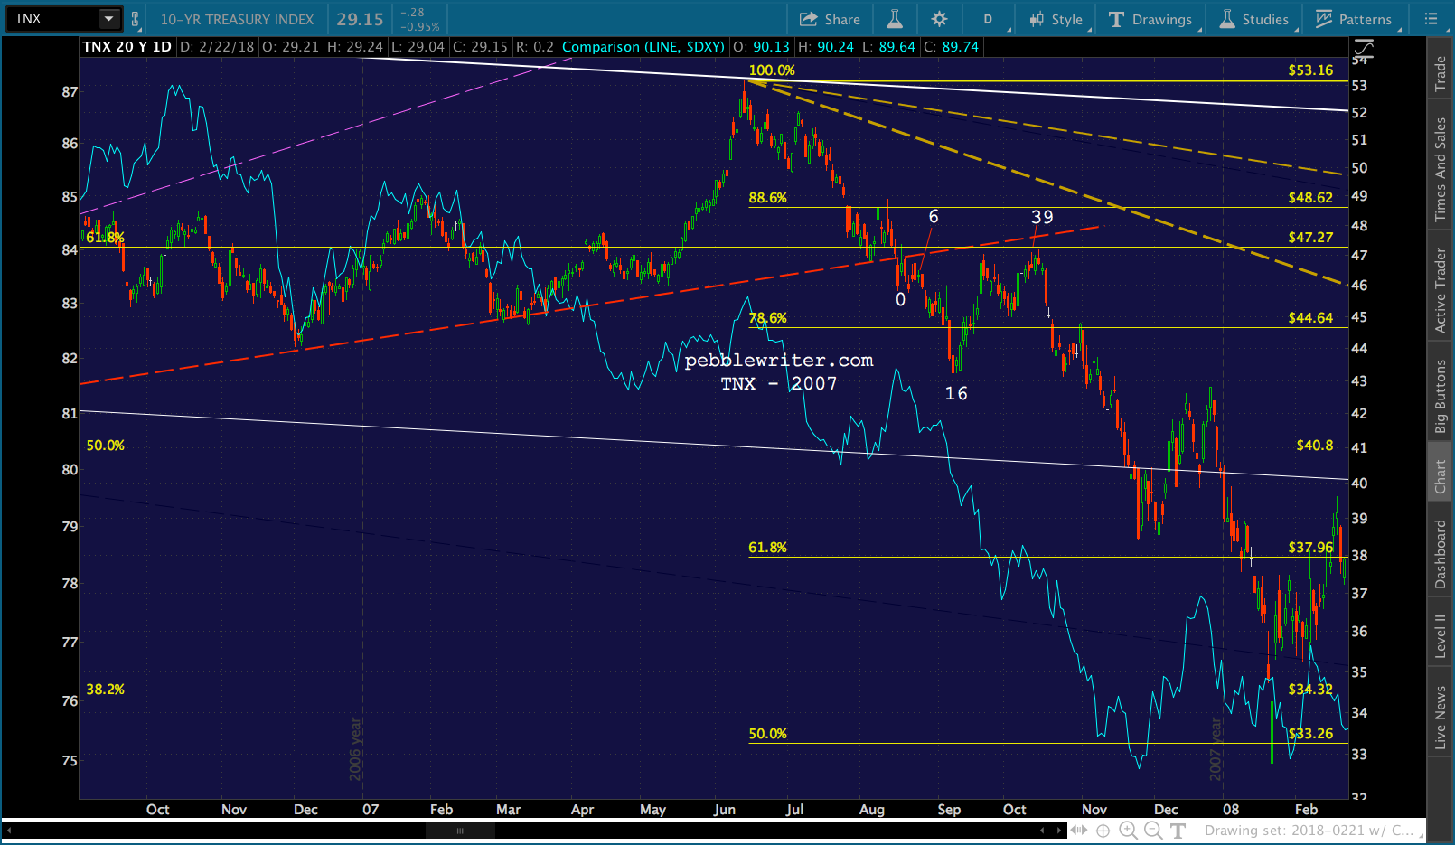Click small left arrow near scrollbar end
The image size is (1455, 845).
coord(1042,831)
